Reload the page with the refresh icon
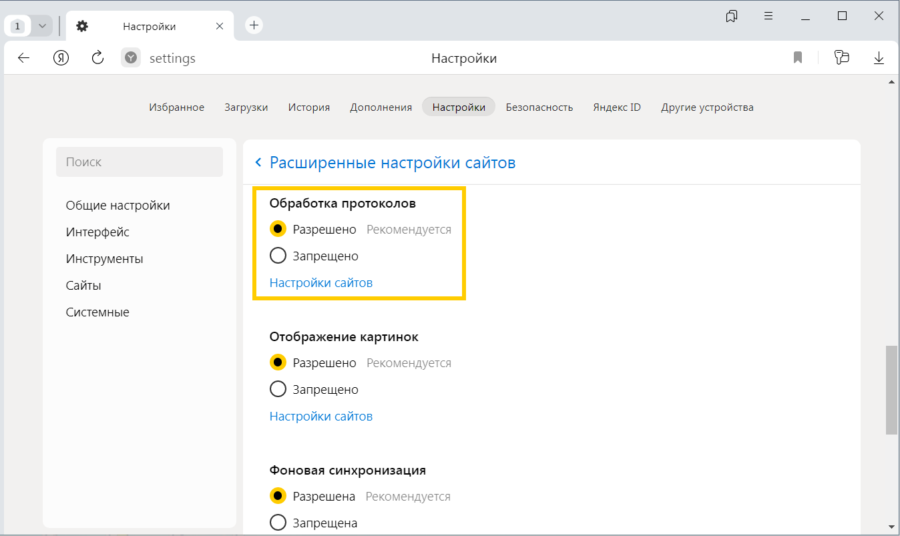 click(x=97, y=58)
